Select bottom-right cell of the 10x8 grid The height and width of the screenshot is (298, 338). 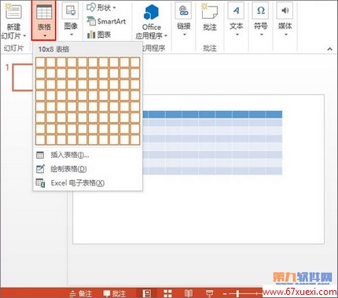pyautogui.click(x=135, y=140)
